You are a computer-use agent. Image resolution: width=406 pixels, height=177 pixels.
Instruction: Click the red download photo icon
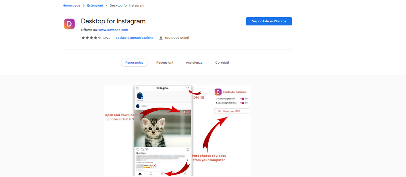tap(184, 112)
